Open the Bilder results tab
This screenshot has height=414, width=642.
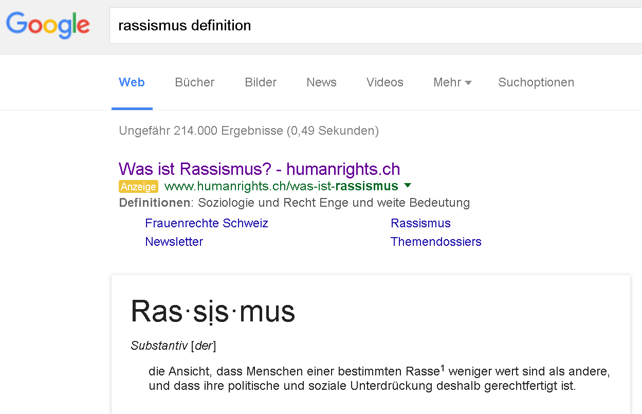pyautogui.click(x=261, y=82)
